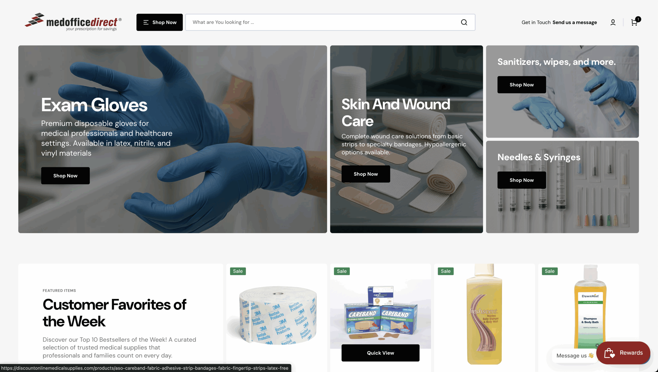This screenshot has height=372, width=658.
Task: Click the Sale badge on Careband product
Action: click(342, 271)
